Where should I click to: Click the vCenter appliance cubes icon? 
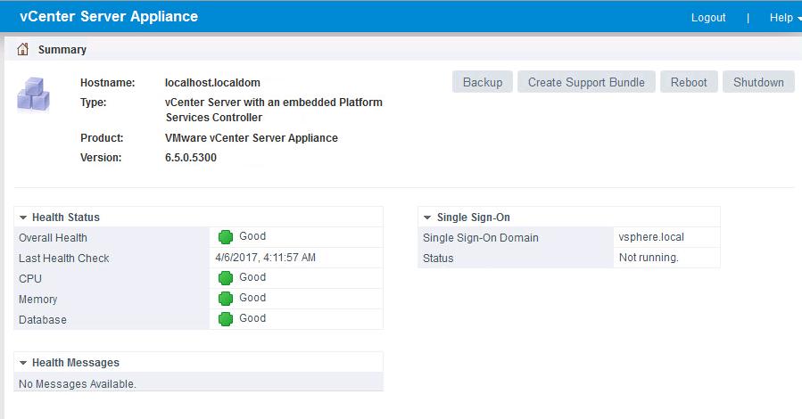pyautogui.click(x=33, y=94)
